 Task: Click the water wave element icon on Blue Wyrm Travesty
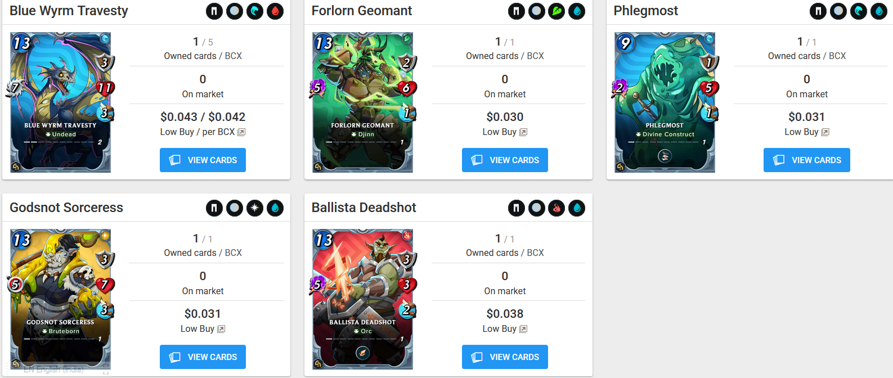255,11
